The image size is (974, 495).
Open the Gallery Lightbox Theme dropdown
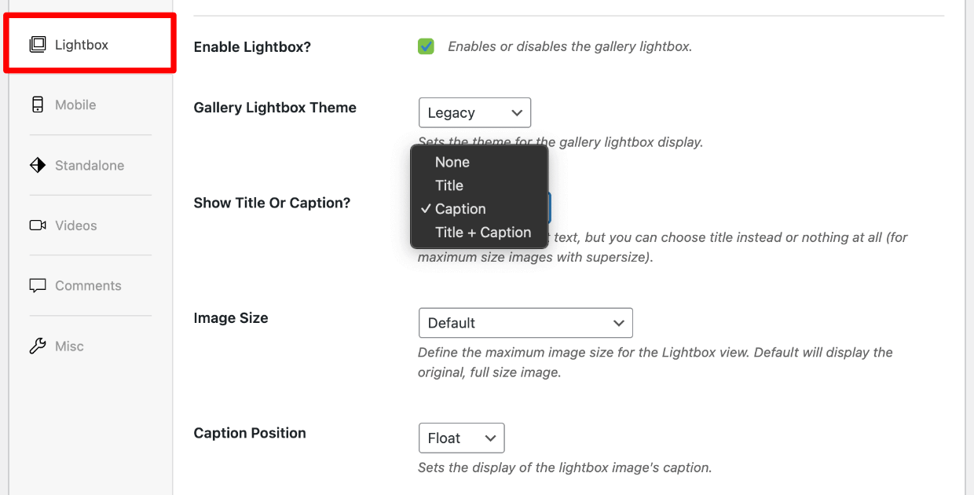point(474,112)
